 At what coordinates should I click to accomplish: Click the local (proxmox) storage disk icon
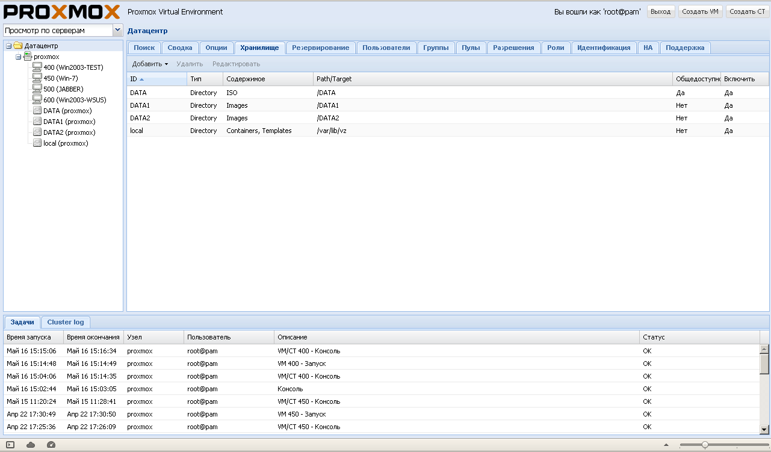tap(37, 143)
